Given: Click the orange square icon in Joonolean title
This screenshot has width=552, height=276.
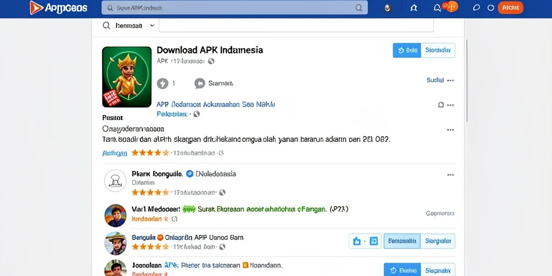Looking at the screenshot, I should 246,265.
